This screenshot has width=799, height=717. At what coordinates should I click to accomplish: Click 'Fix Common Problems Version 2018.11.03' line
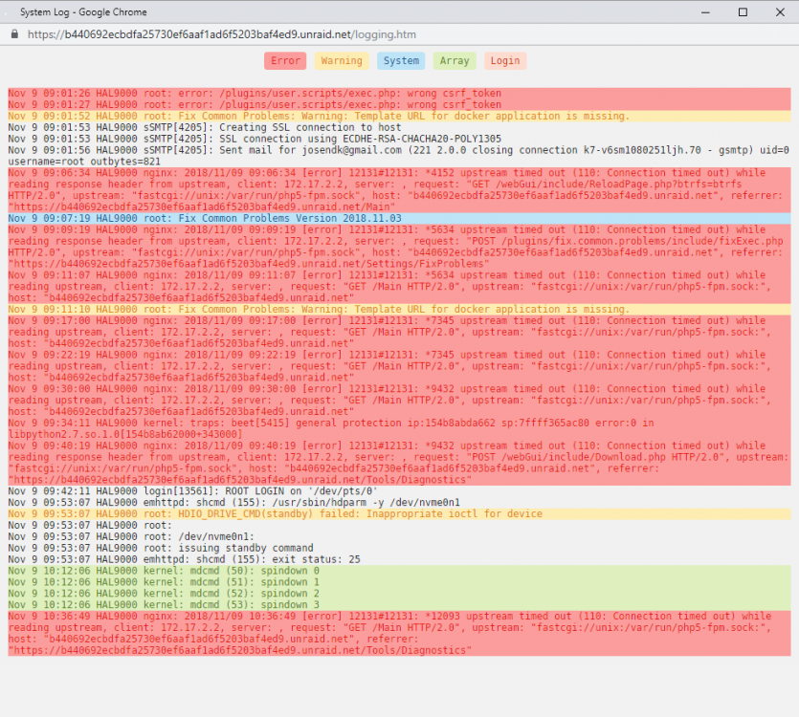399,219
